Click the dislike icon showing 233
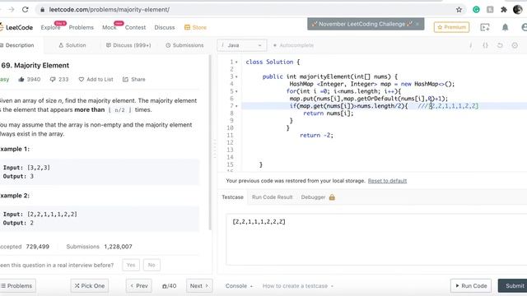 tap(53, 80)
